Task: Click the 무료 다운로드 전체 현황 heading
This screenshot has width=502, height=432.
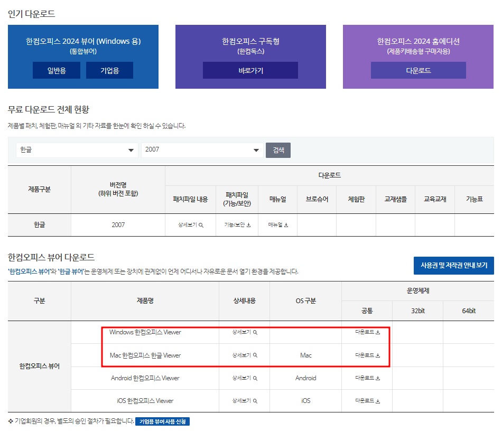Action: 48,109
